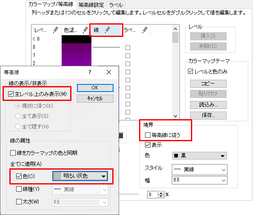This screenshot has height=215, width=253.
Task: Select the 現状に保つ(K) radio button
Action: pos(18,106)
